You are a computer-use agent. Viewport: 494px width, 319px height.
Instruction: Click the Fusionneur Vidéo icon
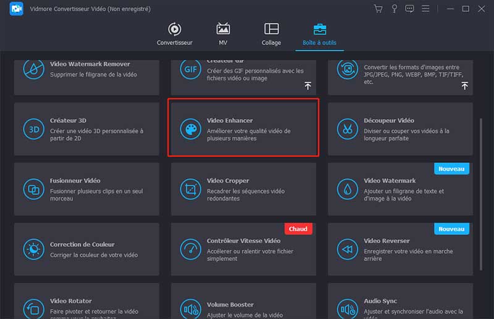click(33, 189)
